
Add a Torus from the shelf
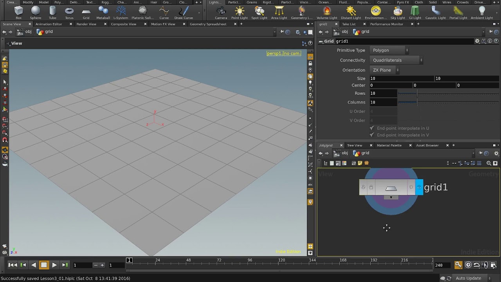click(x=69, y=13)
